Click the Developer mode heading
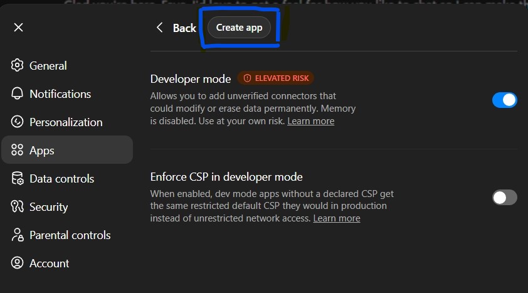Image resolution: width=528 pixels, height=293 pixels. coord(191,79)
